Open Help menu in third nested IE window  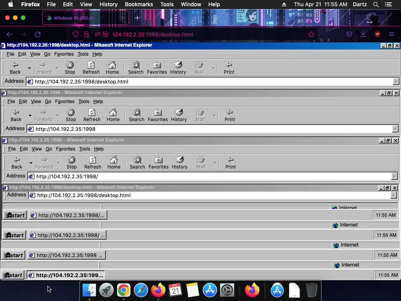click(x=99, y=149)
